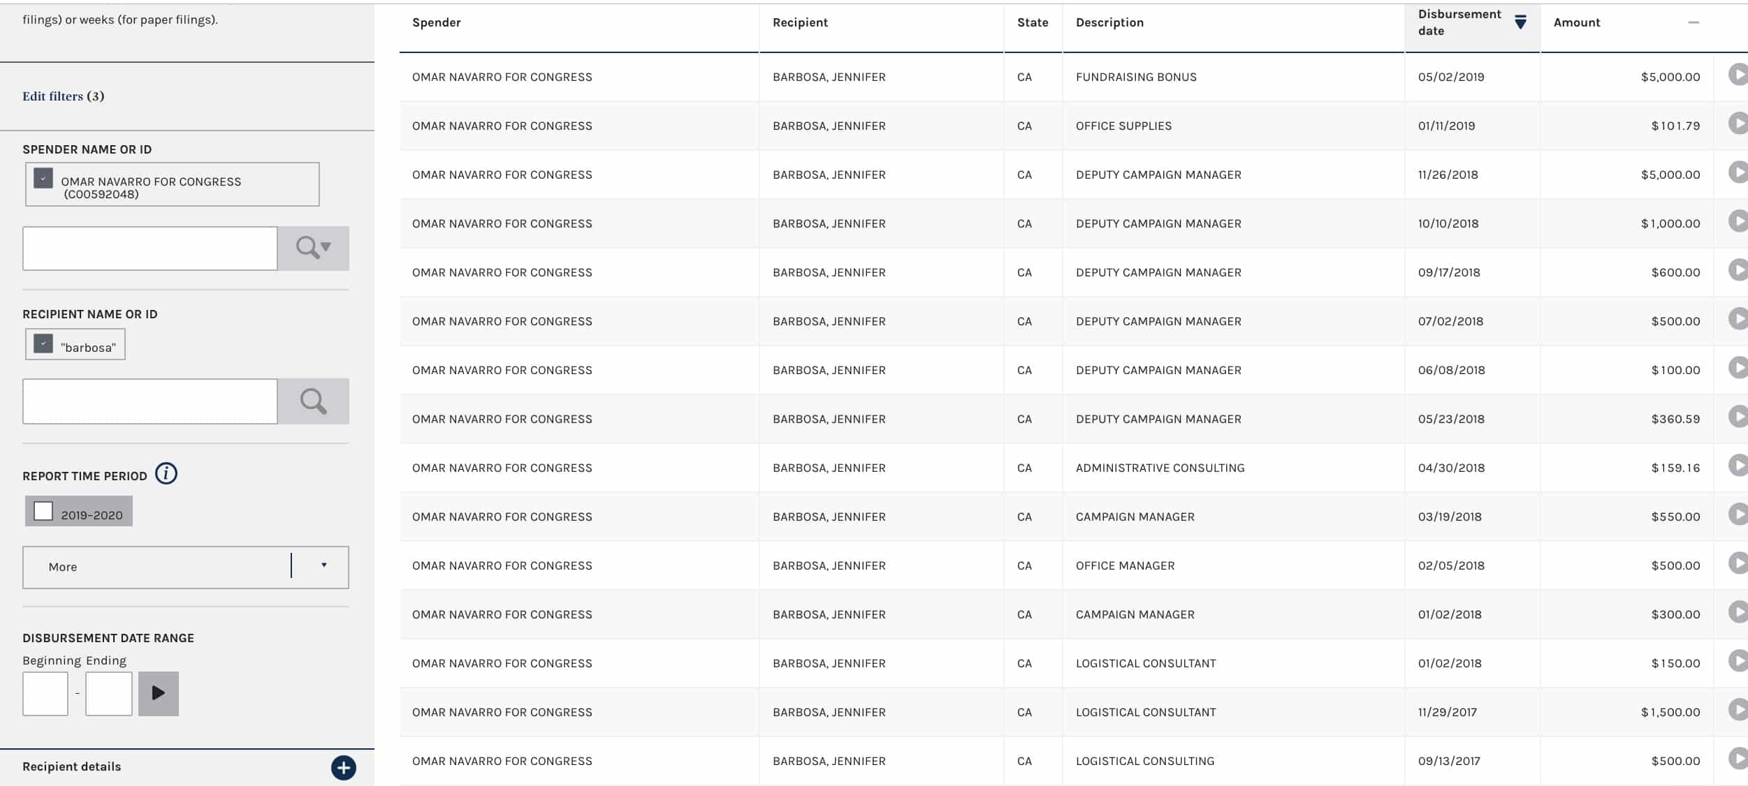Open details arrow for 02/05/2018 office manager row
Viewport: 1748px width, 786px height.
[1738, 563]
